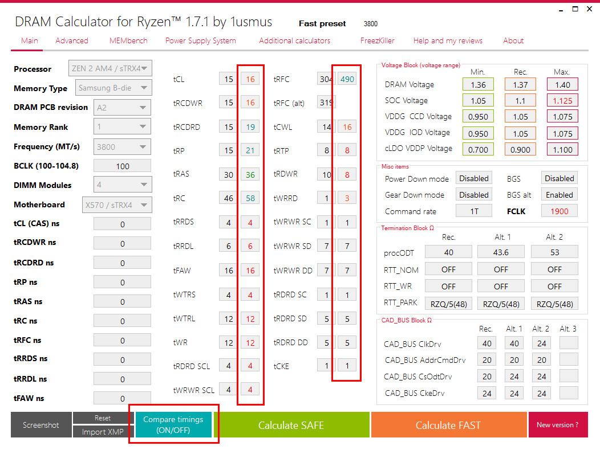This screenshot has width=600, height=450.
Task: Click Import XMP button
Action: pos(103,432)
